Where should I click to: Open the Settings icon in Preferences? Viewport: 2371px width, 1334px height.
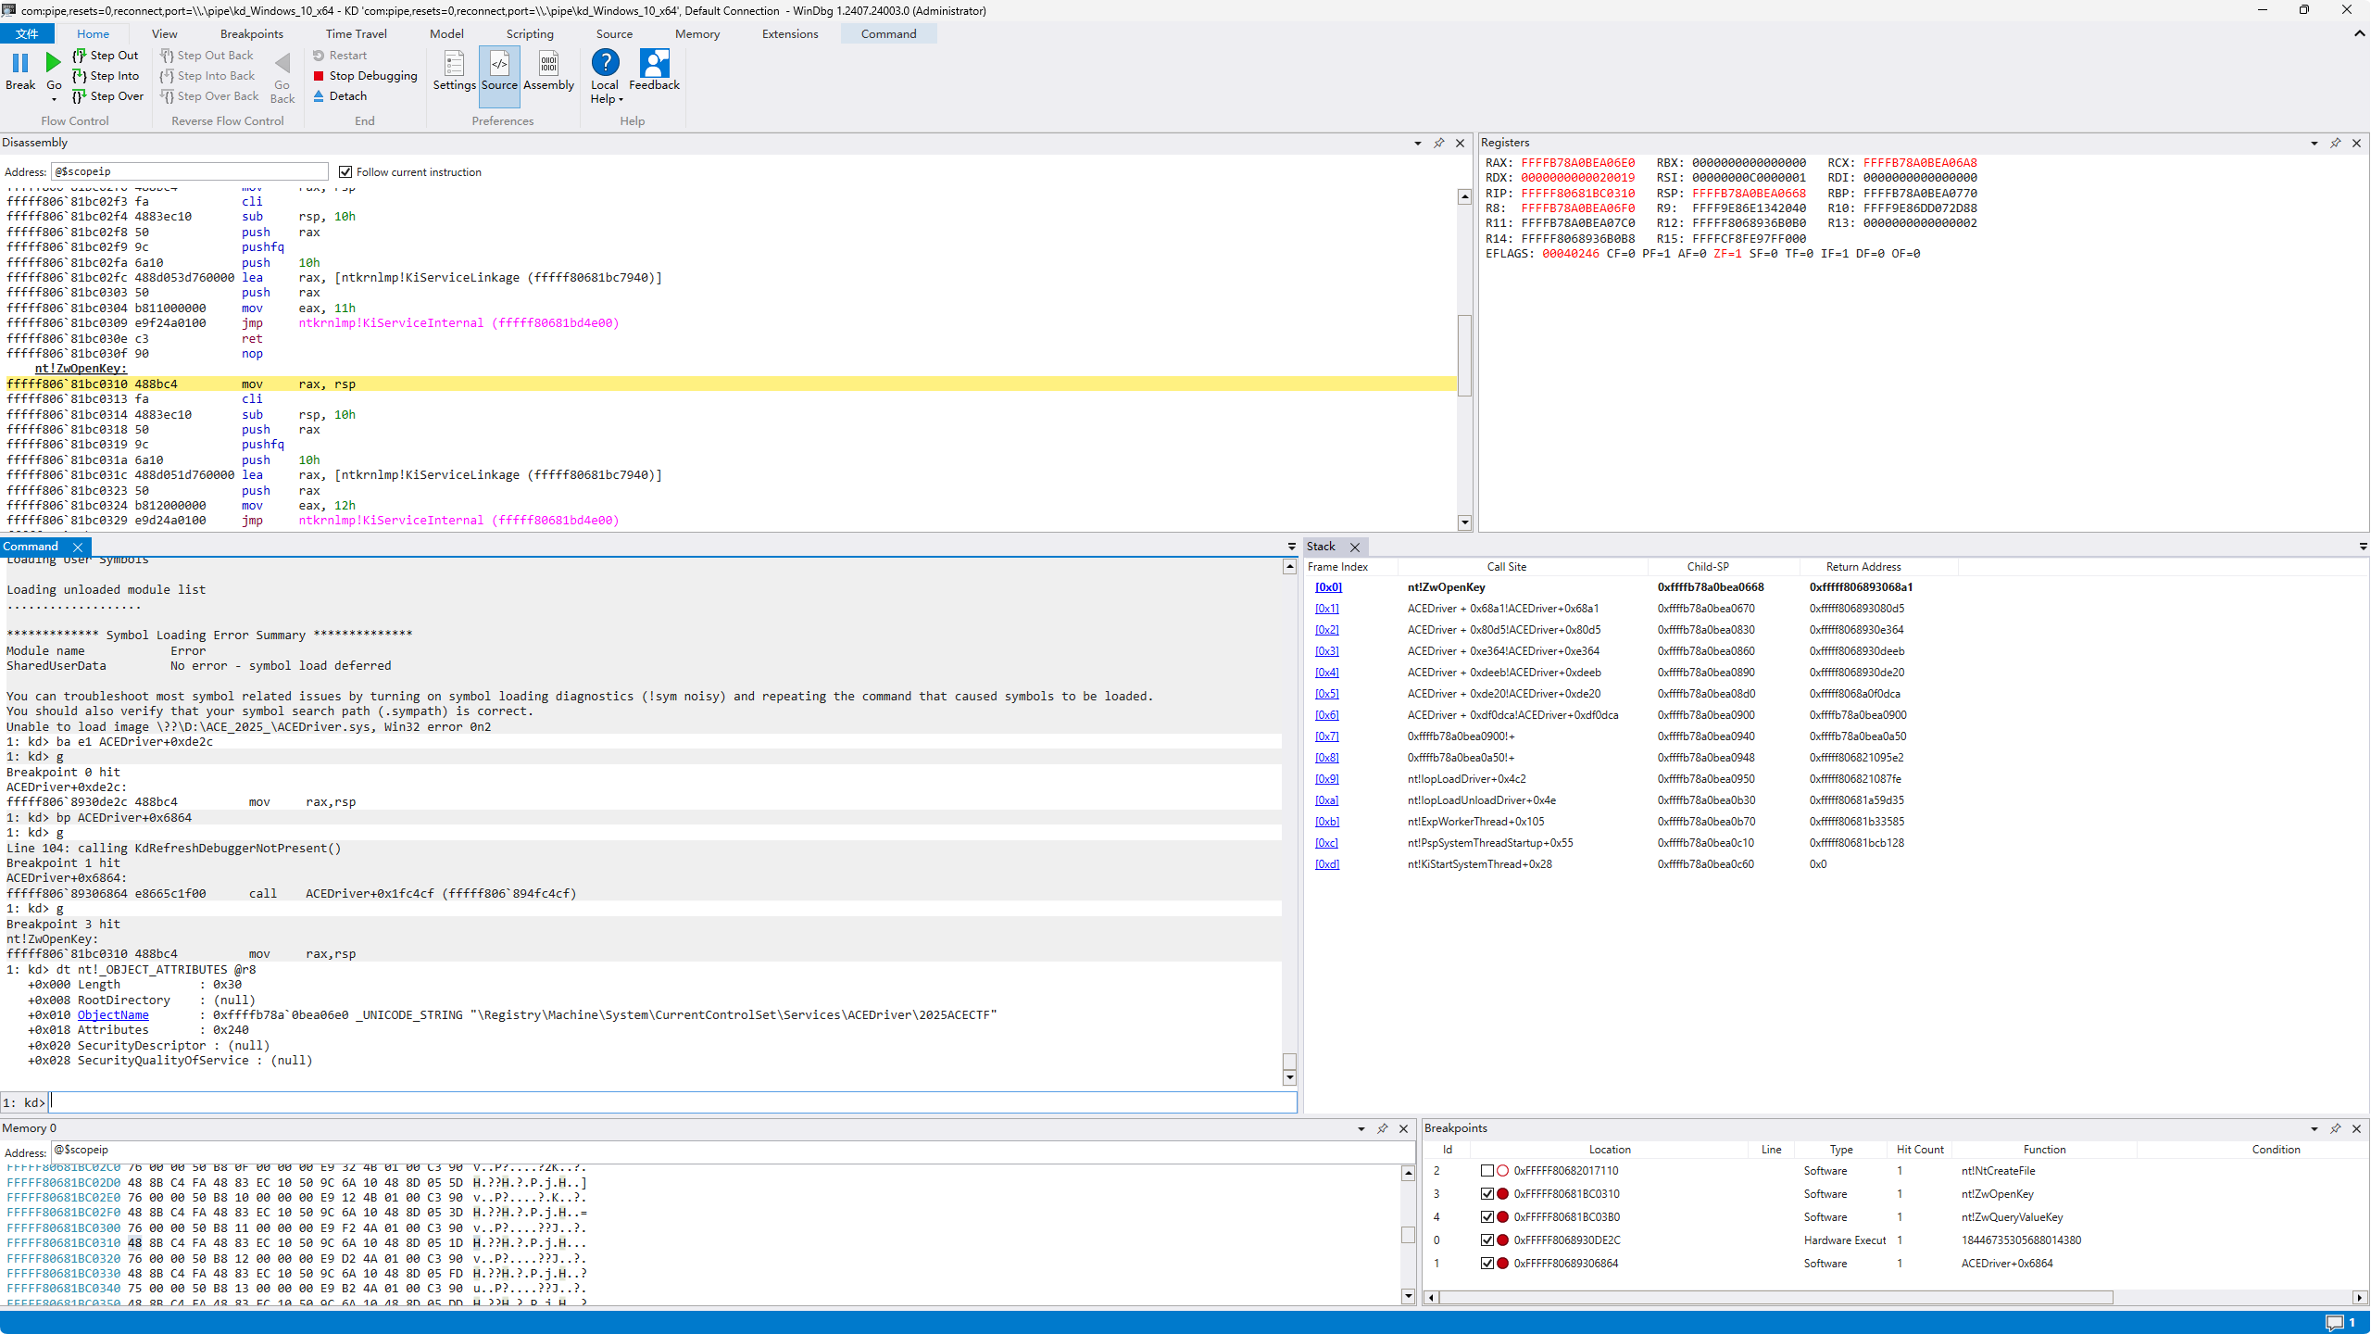[x=454, y=63]
